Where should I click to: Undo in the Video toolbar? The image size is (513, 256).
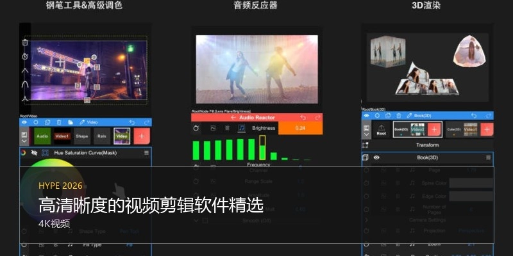click(x=132, y=122)
